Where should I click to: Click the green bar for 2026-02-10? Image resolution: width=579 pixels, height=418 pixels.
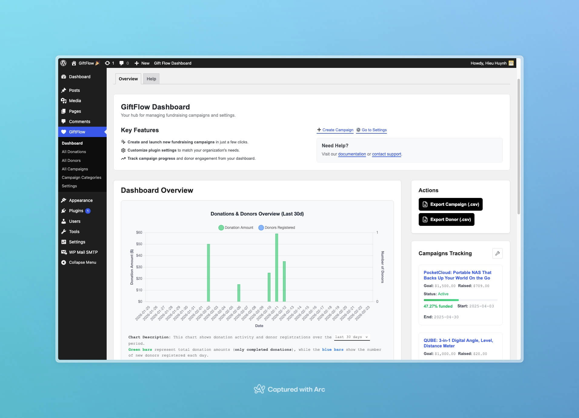tap(269, 287)
